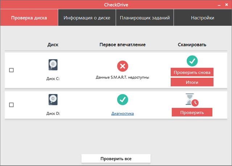
Task: Open the Информация о диске tab
Action: (87, 18)
